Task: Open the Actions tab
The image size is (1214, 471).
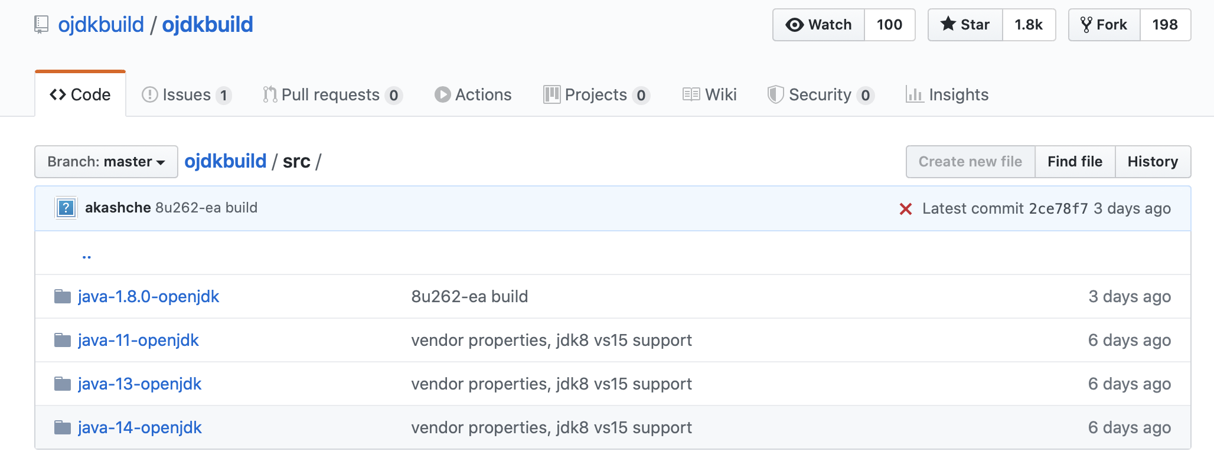Action: coord(473,94)
